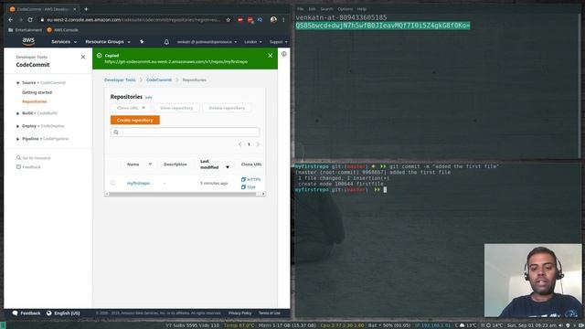Open the AWS Console bookmark
The image size is (585, 329).
(x=62, y=30)
